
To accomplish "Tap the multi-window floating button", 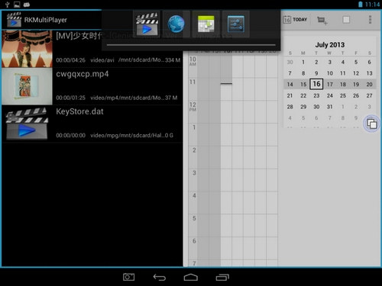I will (371, 124).
